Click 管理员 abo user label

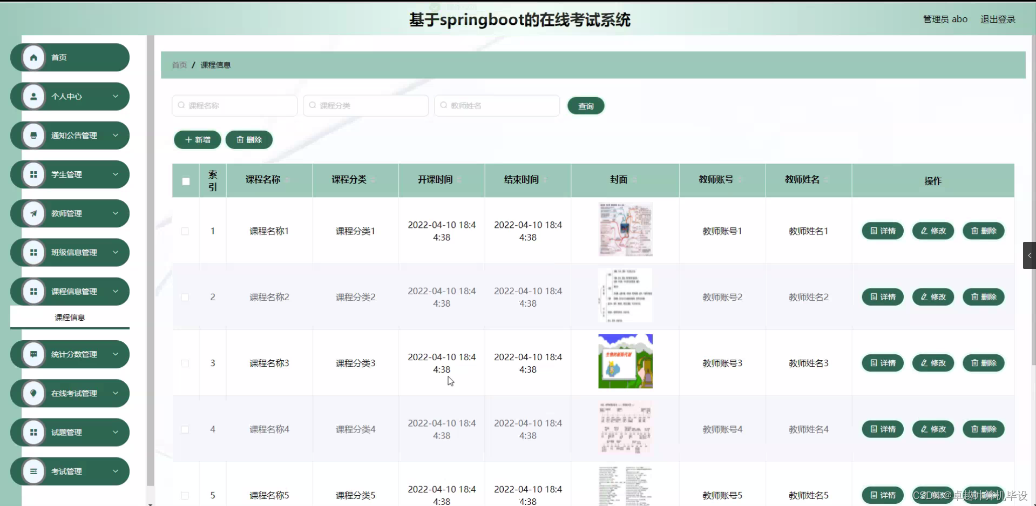(x=945, y=19)
